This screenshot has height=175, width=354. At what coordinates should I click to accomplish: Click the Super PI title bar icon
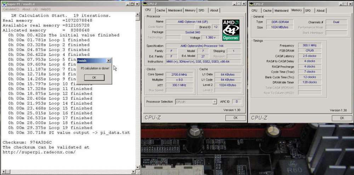click(4, 4)
